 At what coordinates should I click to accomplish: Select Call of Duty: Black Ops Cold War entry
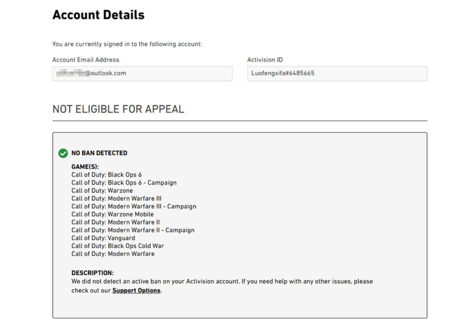pyautogui.click(x=117, y=246)
